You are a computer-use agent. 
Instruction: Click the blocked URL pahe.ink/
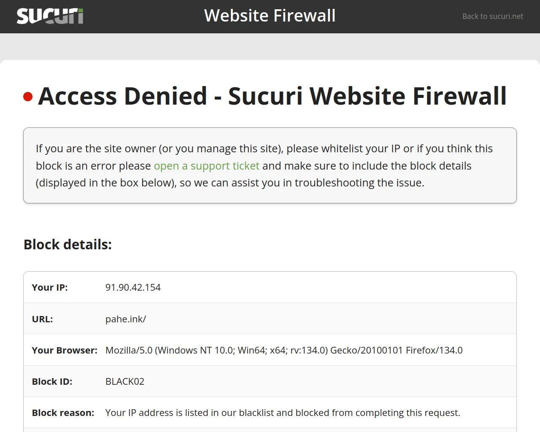tap(126, 319)
